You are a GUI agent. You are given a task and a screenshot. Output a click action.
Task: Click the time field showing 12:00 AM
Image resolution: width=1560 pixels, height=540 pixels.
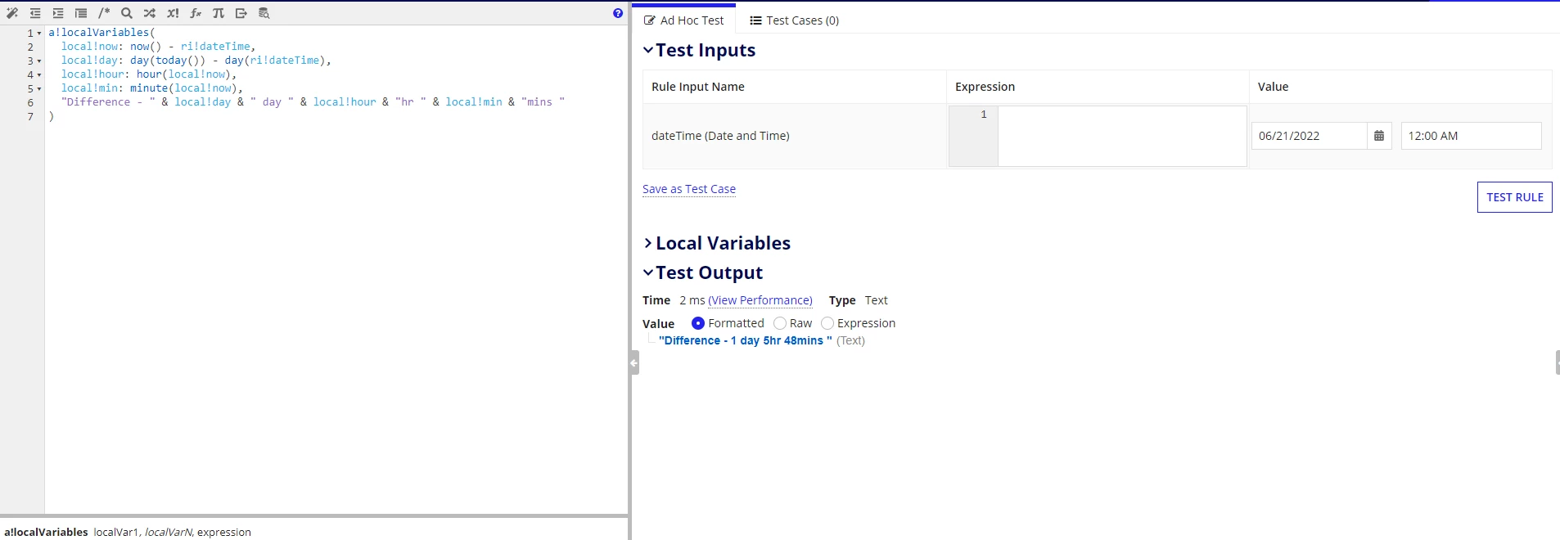(x=1471, y=136)
